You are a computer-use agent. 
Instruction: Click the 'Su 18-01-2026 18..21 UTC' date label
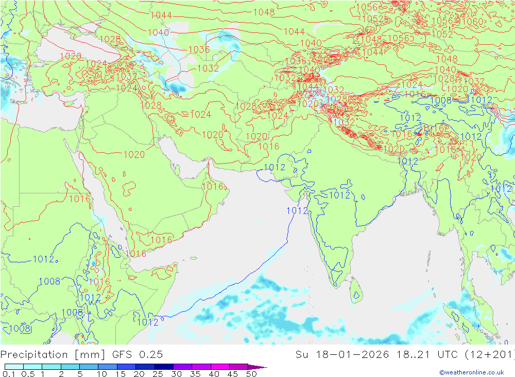378,355
